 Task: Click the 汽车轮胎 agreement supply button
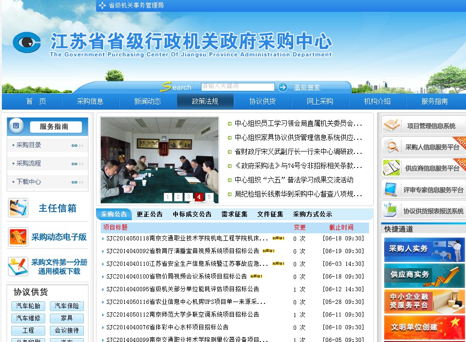point(28,306)
